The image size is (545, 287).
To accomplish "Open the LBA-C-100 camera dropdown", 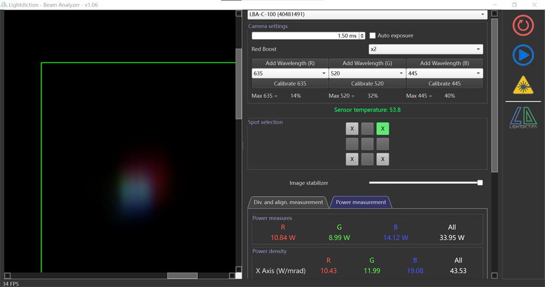I will click(367, 14).
